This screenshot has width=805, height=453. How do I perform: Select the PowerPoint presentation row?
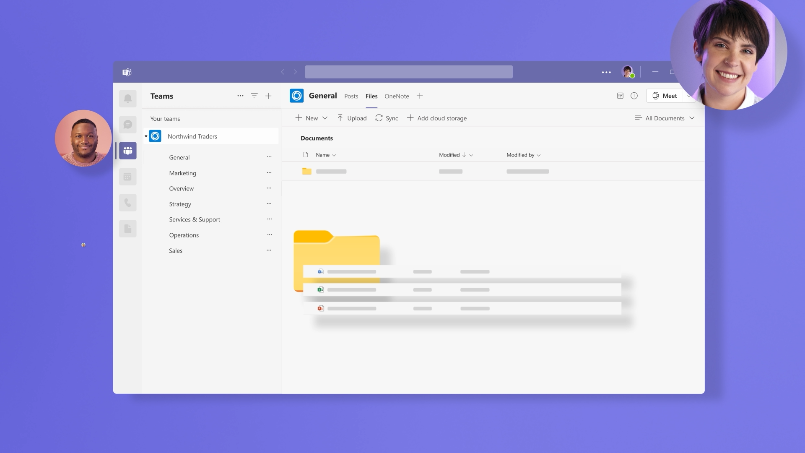point(462,308)
